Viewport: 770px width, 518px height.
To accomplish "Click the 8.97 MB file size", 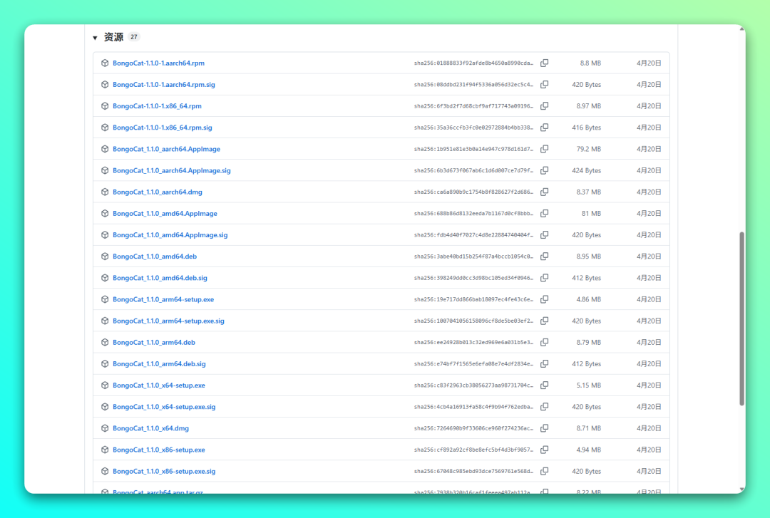I will 589,106.
